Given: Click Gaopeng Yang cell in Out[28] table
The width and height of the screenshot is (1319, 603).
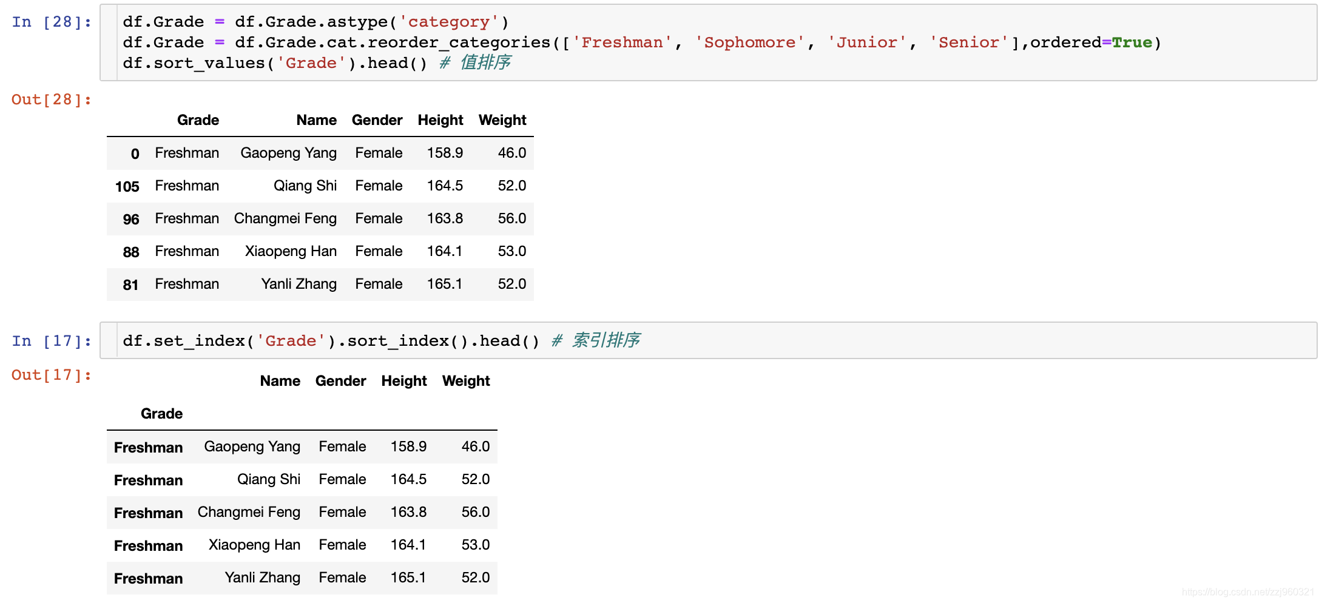Looking at the screenshot, I should pos(288,153).
